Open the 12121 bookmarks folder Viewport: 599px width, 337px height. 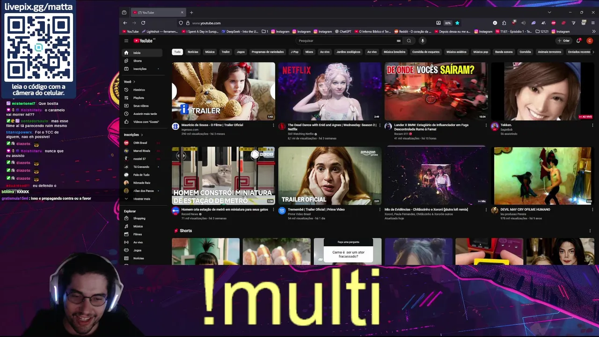point(542,32)
